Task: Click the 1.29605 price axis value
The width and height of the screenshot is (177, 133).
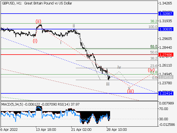Action: (x=165, y=39)
